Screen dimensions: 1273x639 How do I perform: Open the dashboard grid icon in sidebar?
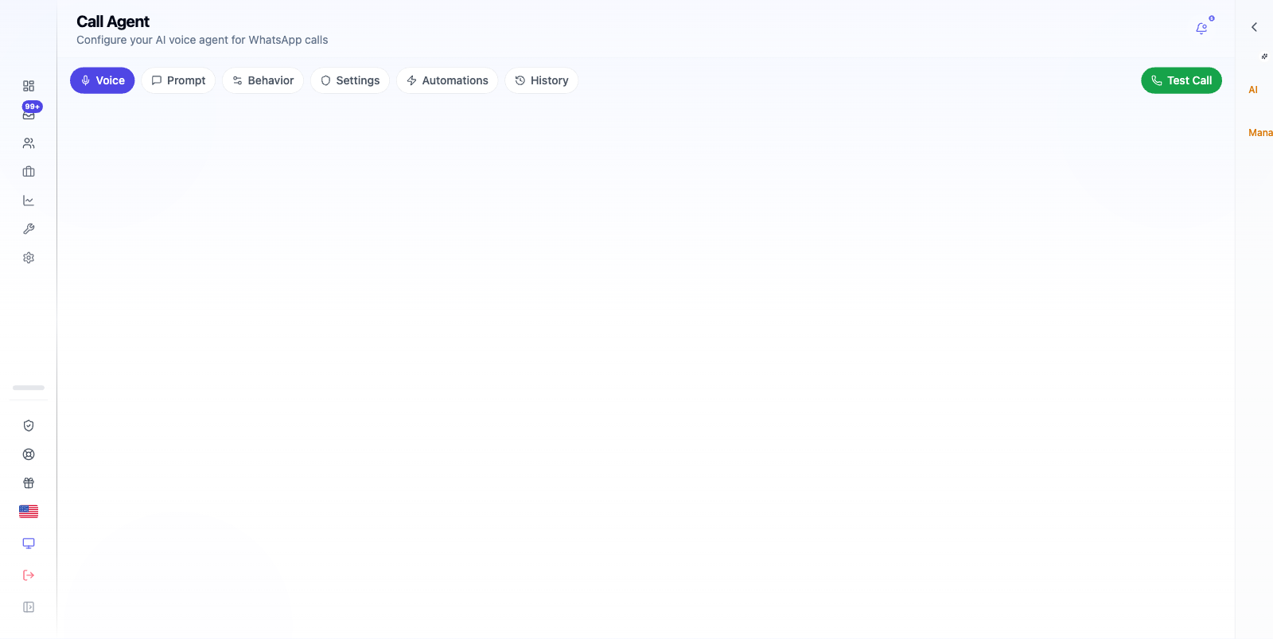pos(29,86)
